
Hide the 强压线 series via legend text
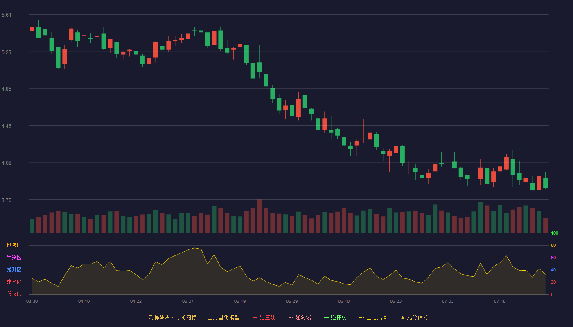click(x=267, y=317)
